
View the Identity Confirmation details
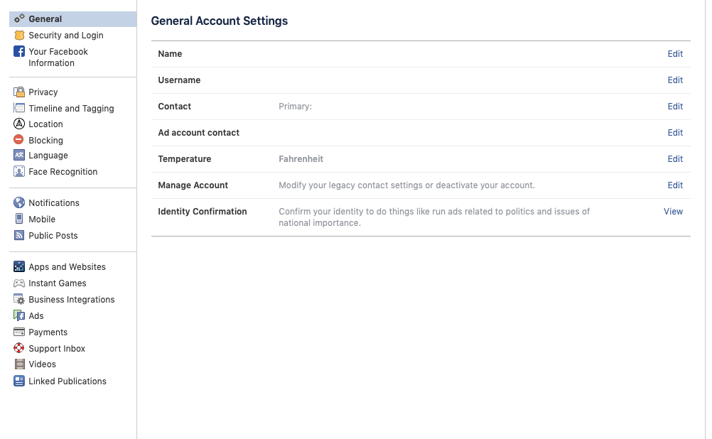pyautogui.click(x=673, y=211)
